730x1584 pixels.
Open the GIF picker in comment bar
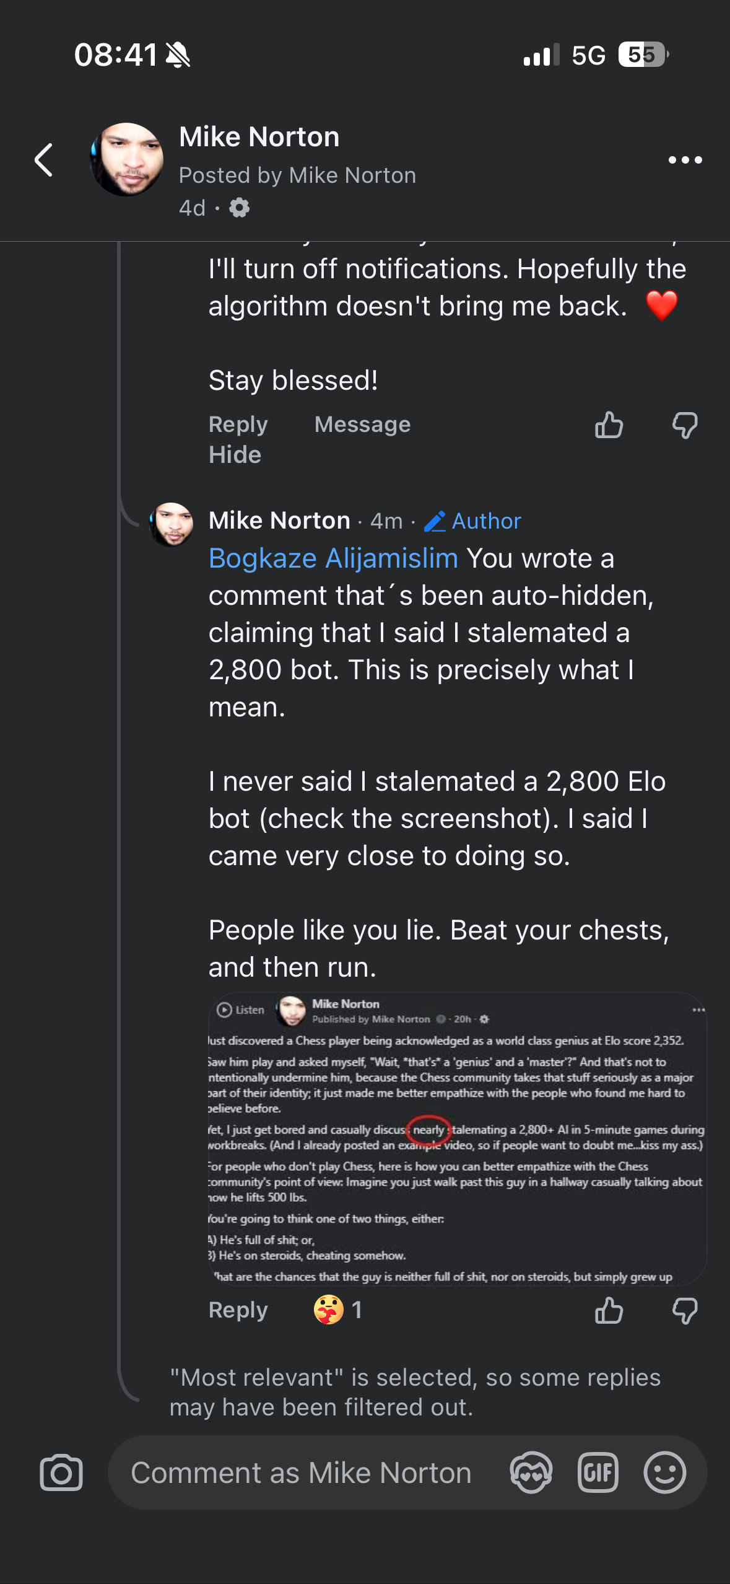click(x=597, y=1472)
